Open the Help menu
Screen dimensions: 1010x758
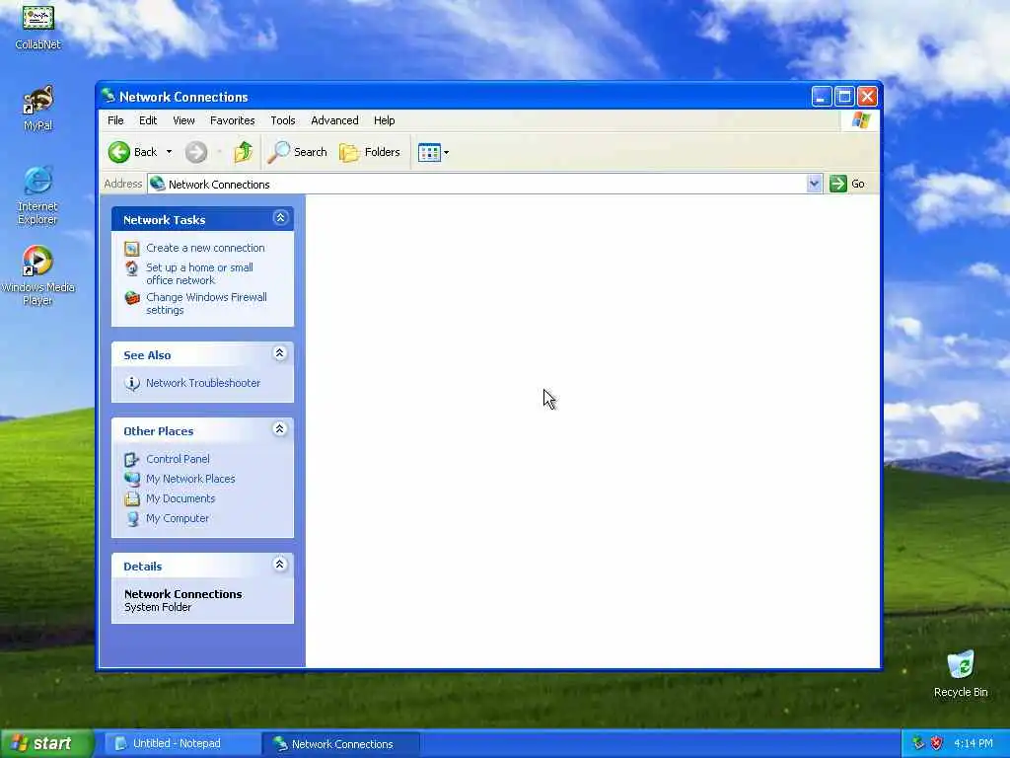click(384, 120)
